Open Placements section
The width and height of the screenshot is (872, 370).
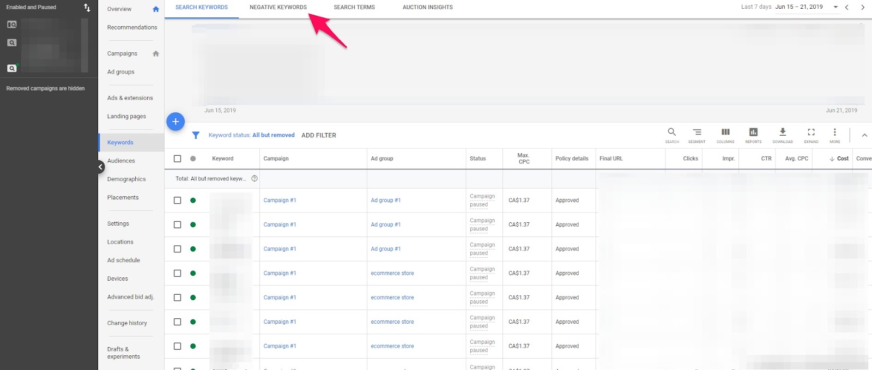click(x=123, y=198)
